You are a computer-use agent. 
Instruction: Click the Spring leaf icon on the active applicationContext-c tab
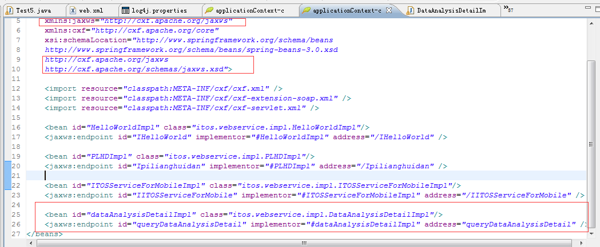(306, 10)
